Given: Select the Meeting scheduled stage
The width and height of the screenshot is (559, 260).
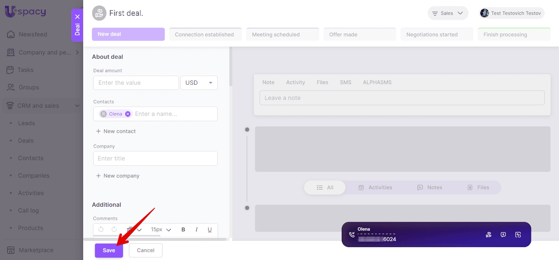Looking at the screenshot, I should tap(283, 34).
